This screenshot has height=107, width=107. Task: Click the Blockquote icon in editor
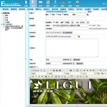pos(81,77)
